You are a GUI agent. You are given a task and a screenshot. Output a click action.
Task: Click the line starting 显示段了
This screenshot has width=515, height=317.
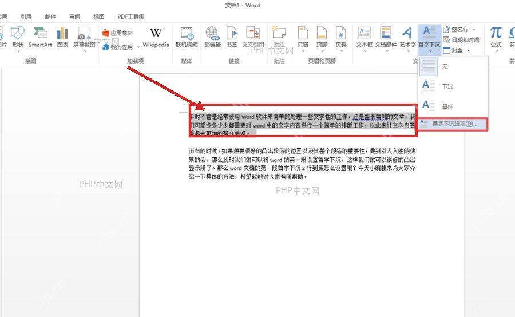point(302,168)
